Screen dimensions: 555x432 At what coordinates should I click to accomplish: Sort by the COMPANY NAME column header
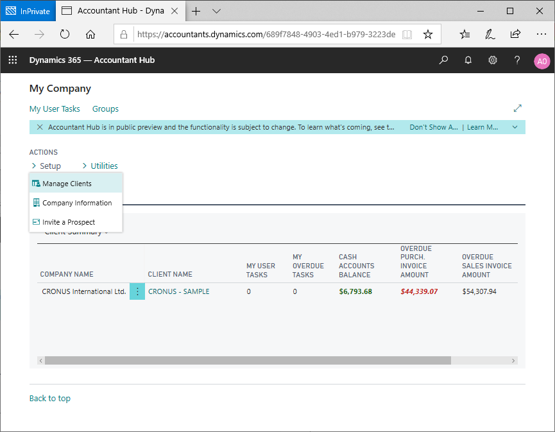pos(67,275)
